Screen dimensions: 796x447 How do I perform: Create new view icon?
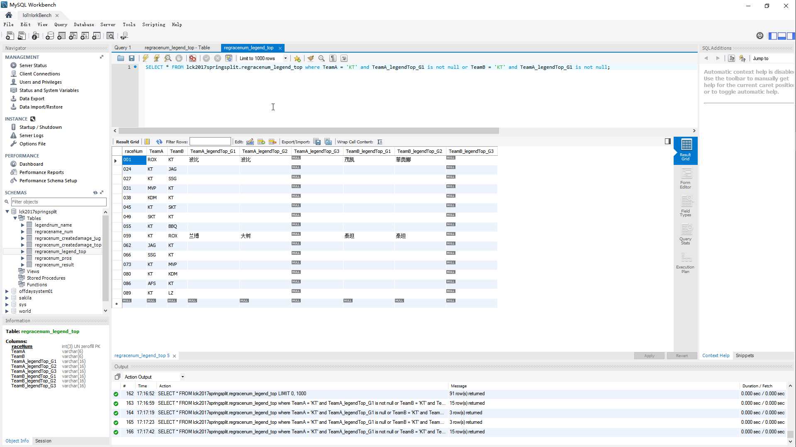[73, 36]
